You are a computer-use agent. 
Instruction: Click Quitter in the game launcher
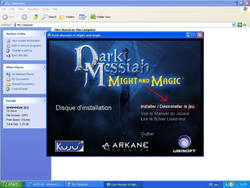click(x=147, y=134)
